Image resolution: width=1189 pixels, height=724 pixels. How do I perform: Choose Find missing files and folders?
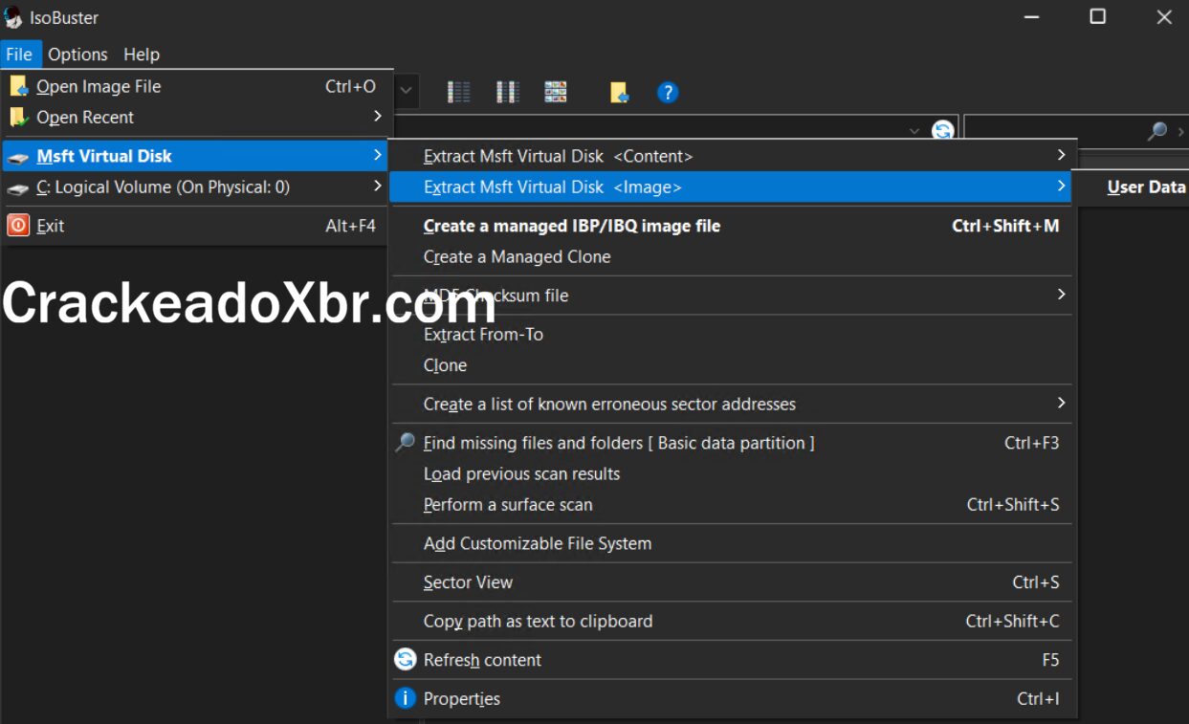pos(732,443)
